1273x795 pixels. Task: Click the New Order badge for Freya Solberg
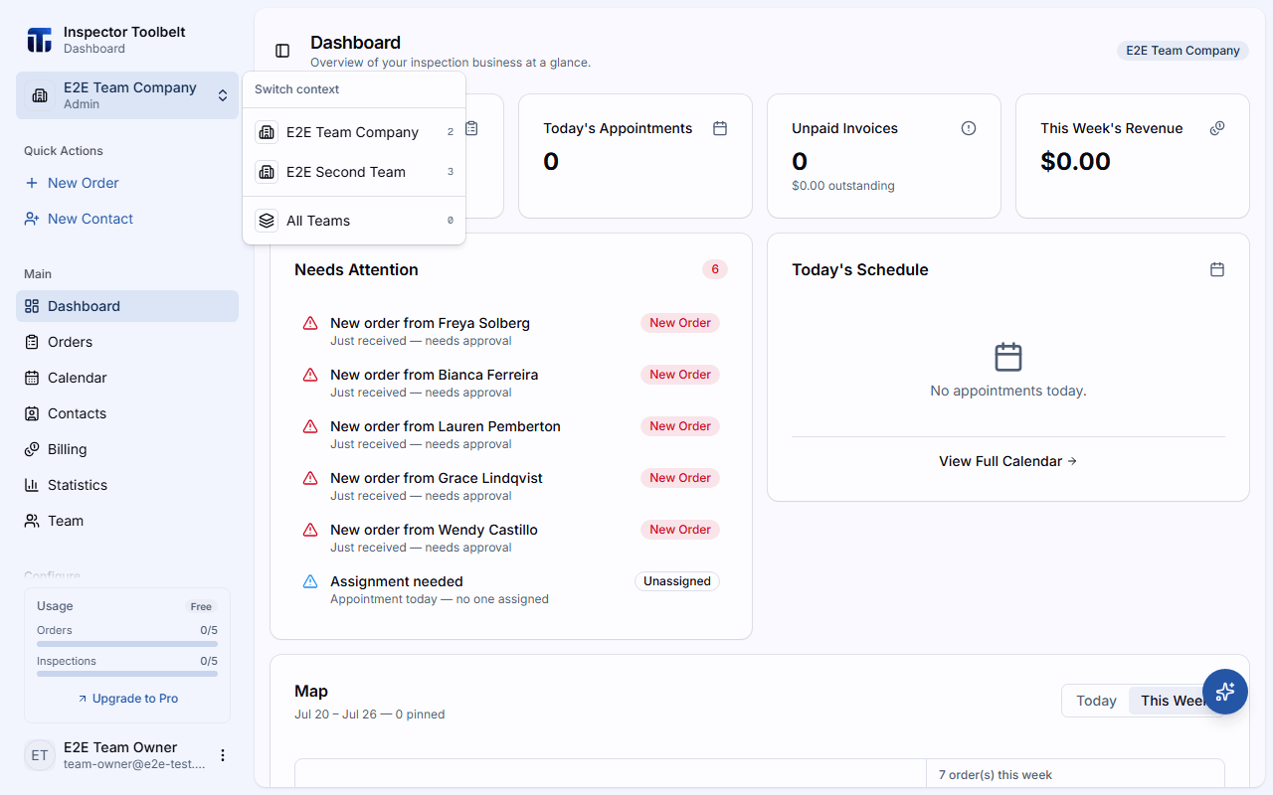pyautogui.click(x=680, y=323)
